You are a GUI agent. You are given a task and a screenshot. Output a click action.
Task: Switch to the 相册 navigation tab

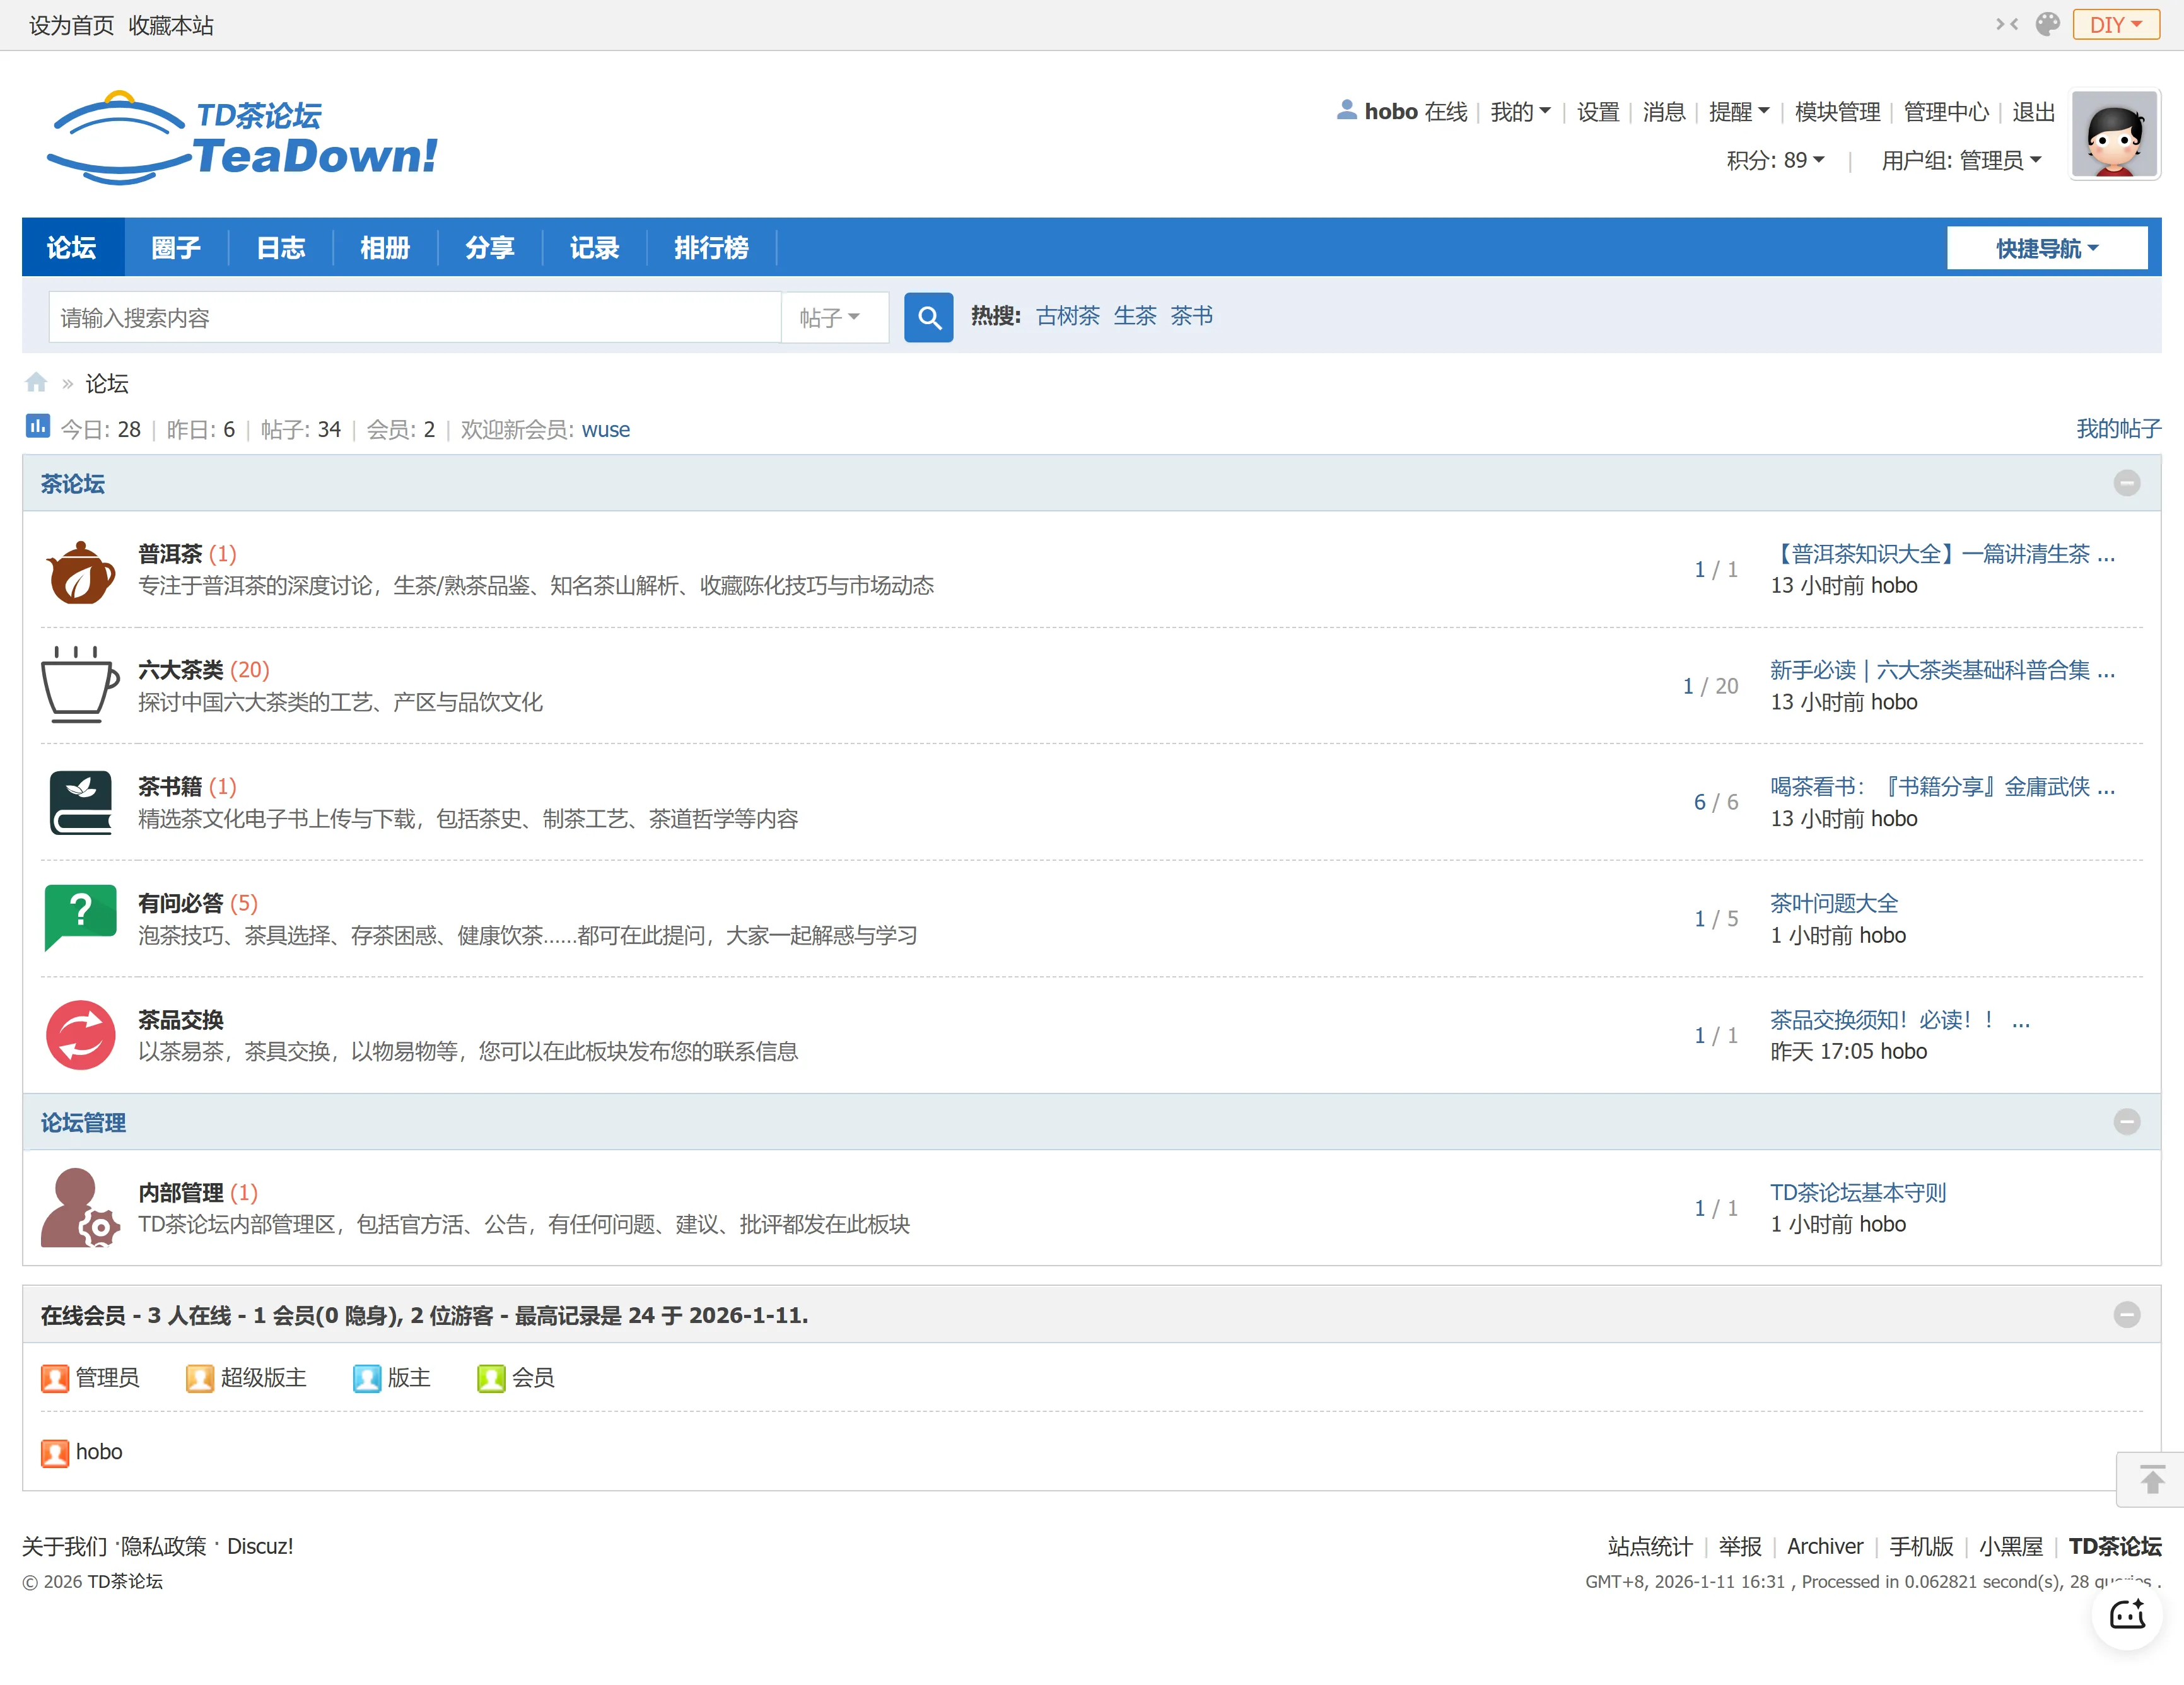pos(385,248)
